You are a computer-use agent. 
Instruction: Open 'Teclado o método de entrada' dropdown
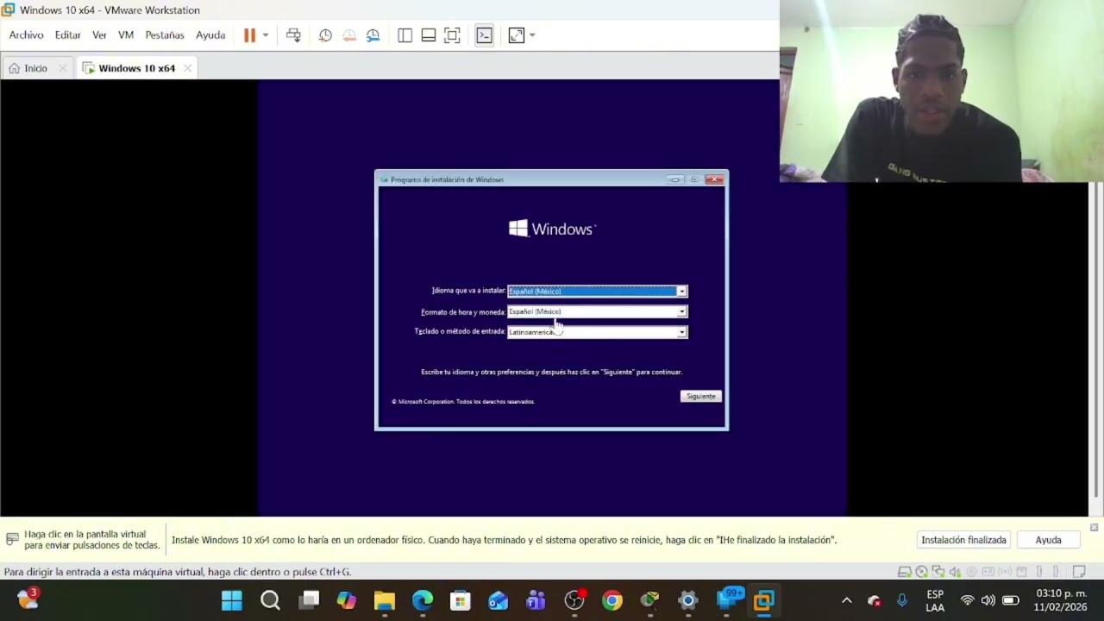click(597, 332)
